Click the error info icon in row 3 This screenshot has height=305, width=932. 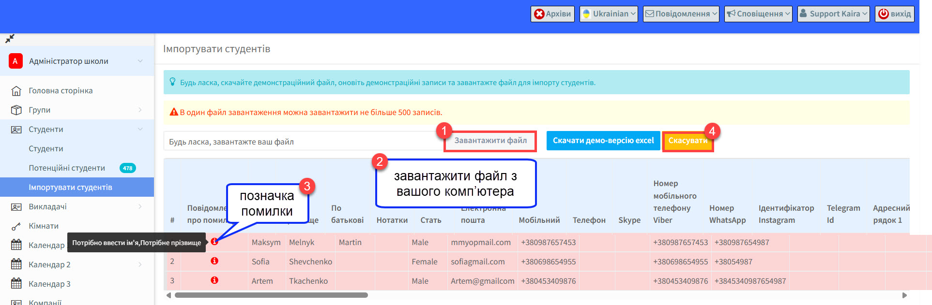point(214,280)
